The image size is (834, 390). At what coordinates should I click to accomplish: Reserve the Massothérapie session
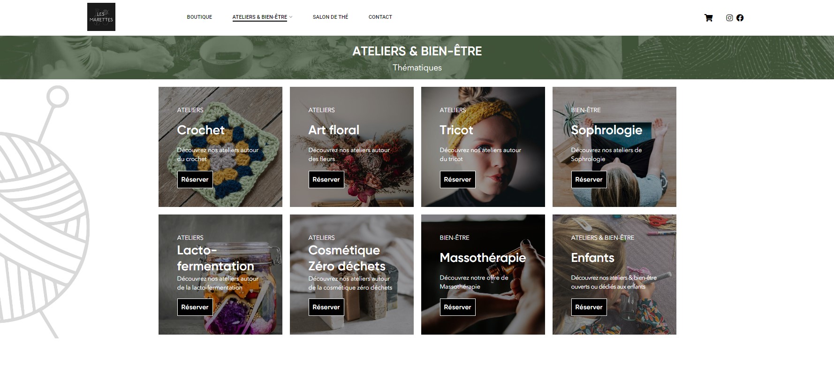(x=457, y=307)
